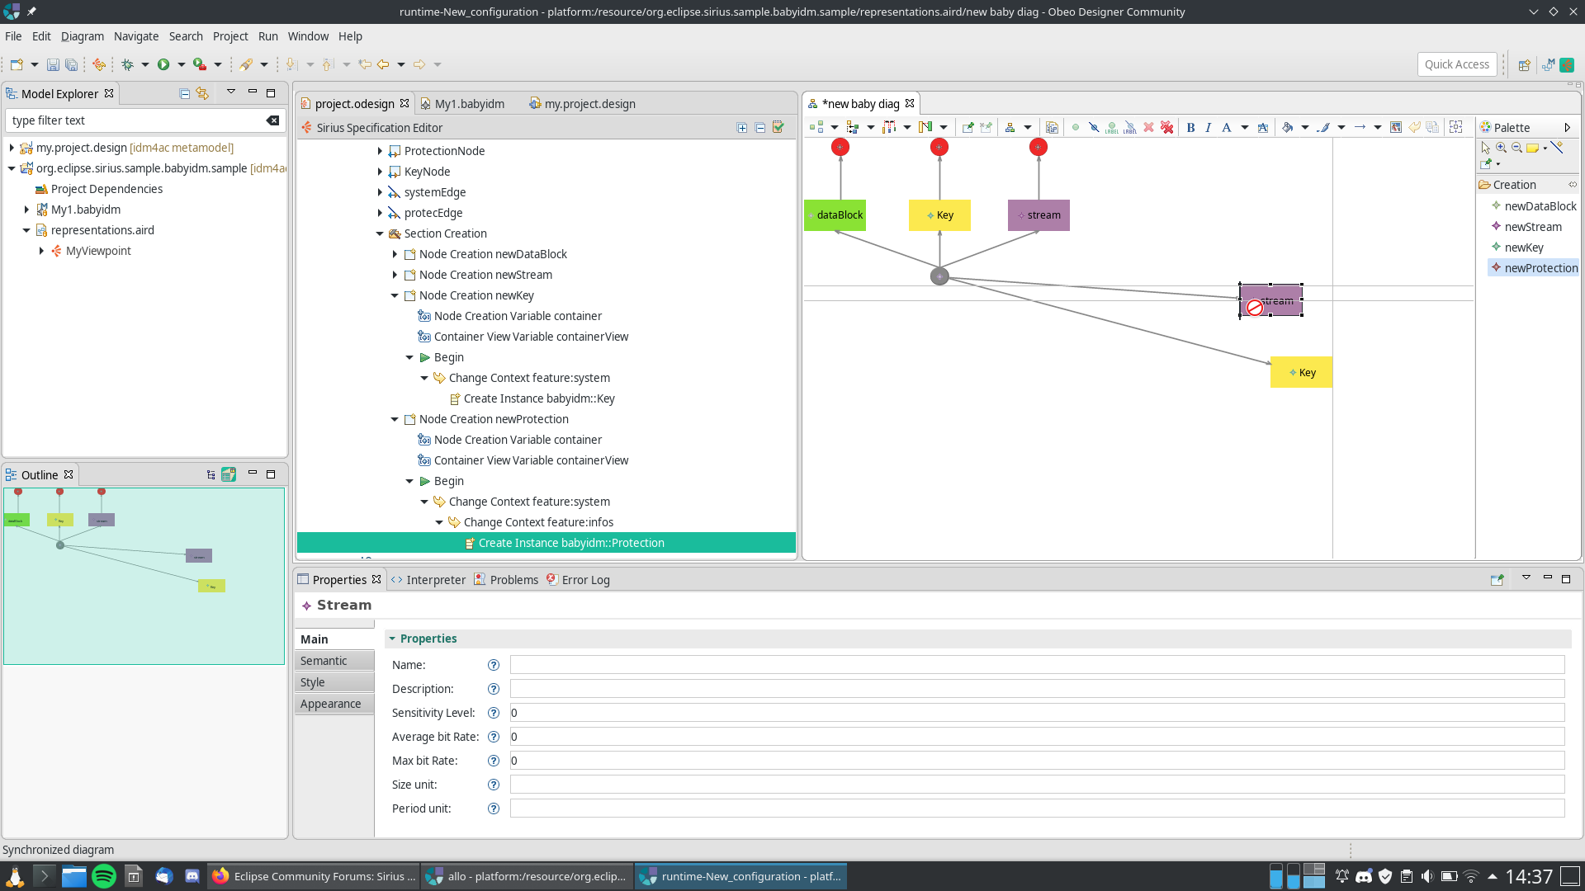Expand MyViewpoint in Model Explorer
Image resolution: width=1585 pixels, height=891 pixels.
coord(41,251)
